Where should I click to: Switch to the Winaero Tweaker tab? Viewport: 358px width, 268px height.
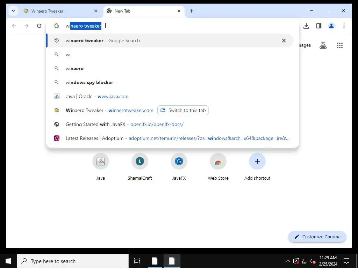60,11
